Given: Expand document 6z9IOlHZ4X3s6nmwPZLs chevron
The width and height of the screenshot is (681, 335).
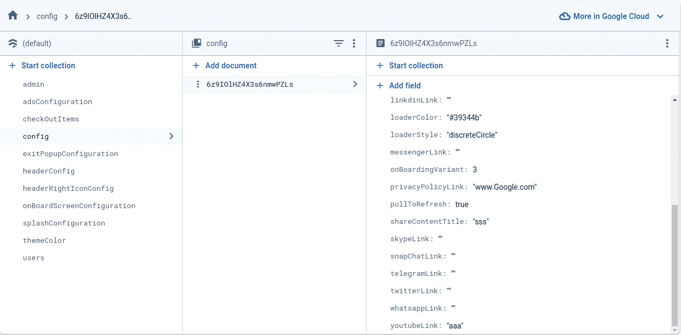Looking at the screenshot, I should coord(355,84).
